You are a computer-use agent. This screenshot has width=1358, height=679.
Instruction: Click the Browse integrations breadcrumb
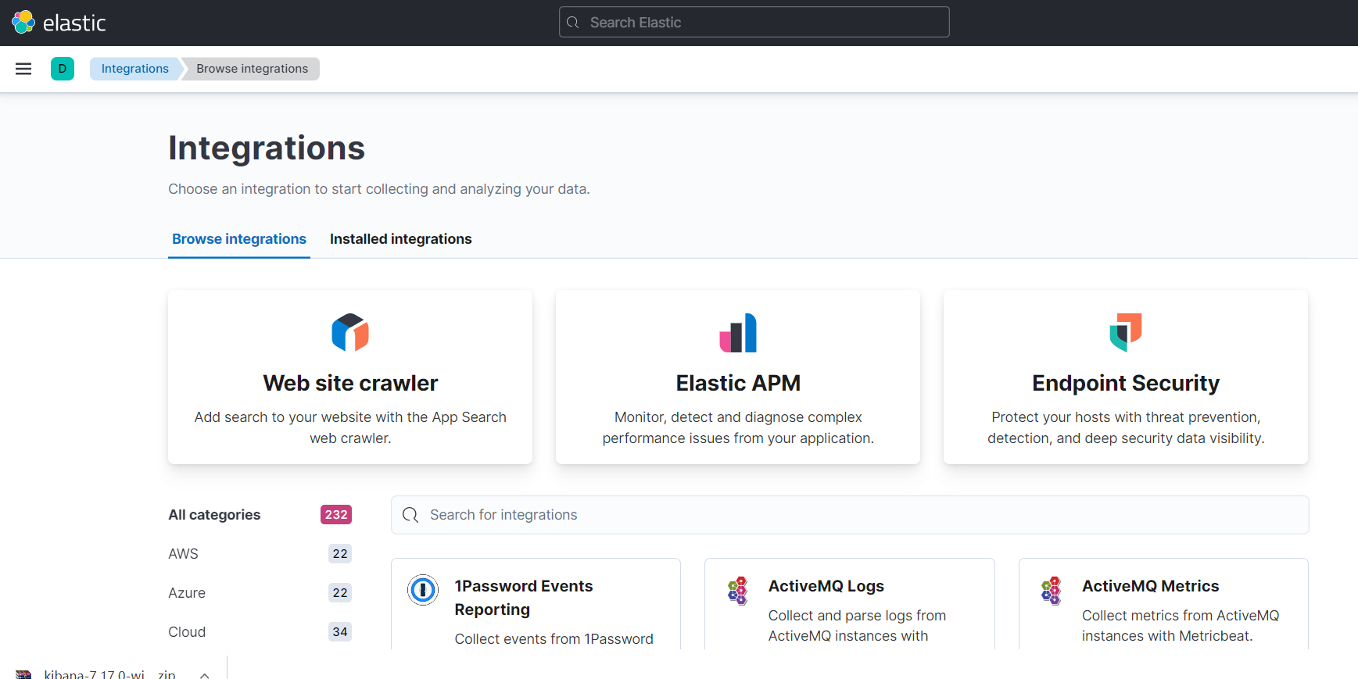252,69
